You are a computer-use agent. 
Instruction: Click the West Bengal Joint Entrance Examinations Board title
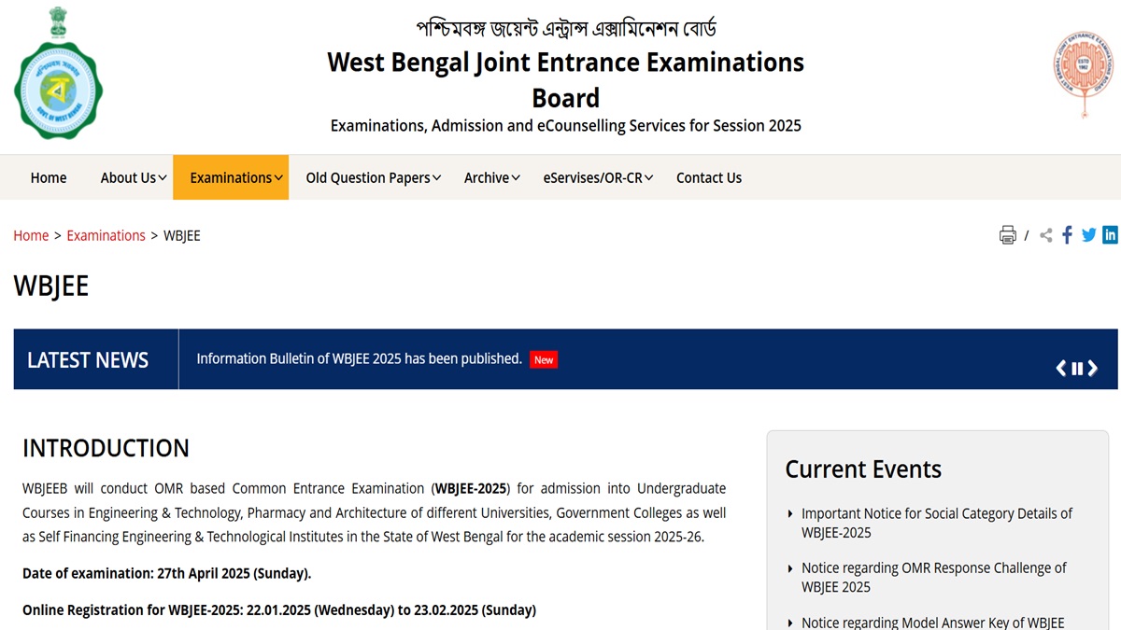pos(565,79)
